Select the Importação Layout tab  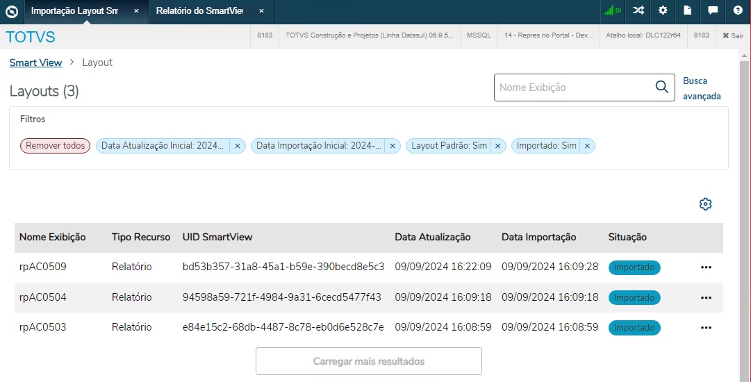[x=74, y=11]
